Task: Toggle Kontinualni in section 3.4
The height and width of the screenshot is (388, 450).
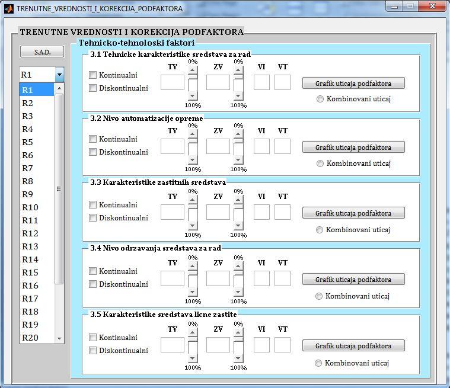Action: click(x=92, y=271)
